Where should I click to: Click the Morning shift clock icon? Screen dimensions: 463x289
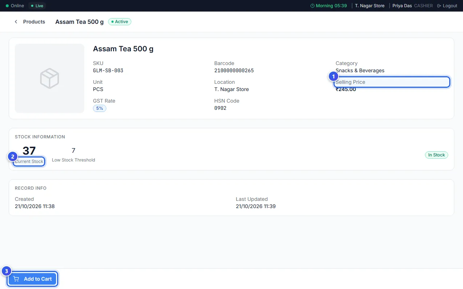tap(313, 6)
